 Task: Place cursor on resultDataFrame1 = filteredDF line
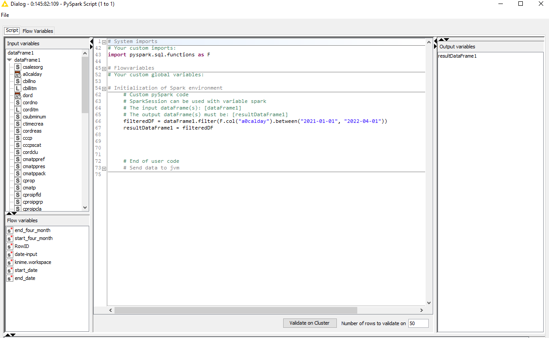pos(168,128)
